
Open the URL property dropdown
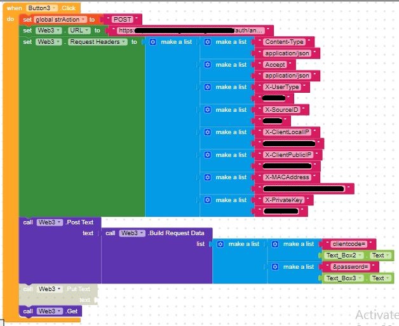coord(79,31)
